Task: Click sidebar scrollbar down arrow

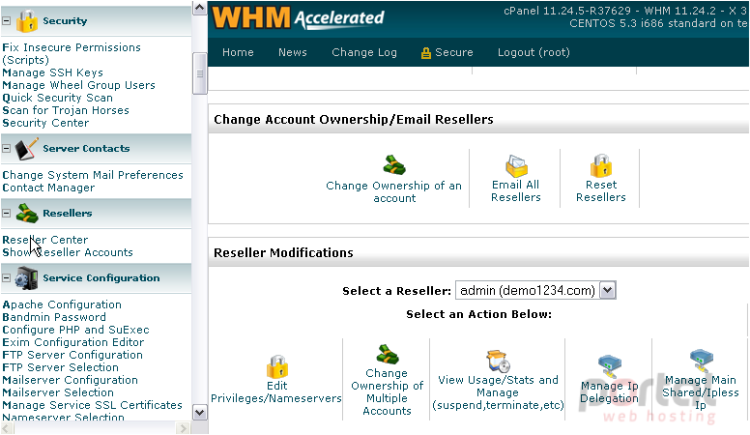Action: (x=199, y=413)
